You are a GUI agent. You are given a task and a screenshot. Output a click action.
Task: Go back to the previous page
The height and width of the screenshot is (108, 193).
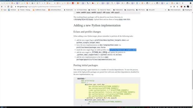(2, 7)
